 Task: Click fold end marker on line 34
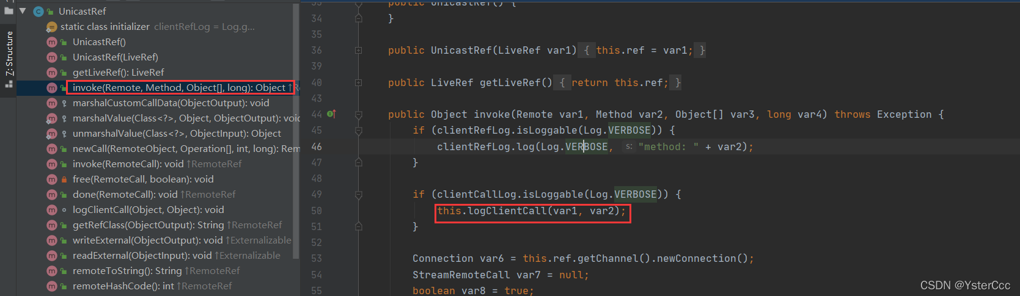[359, 19]
